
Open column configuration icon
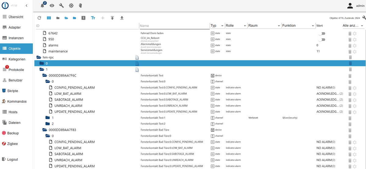(49, 18)
